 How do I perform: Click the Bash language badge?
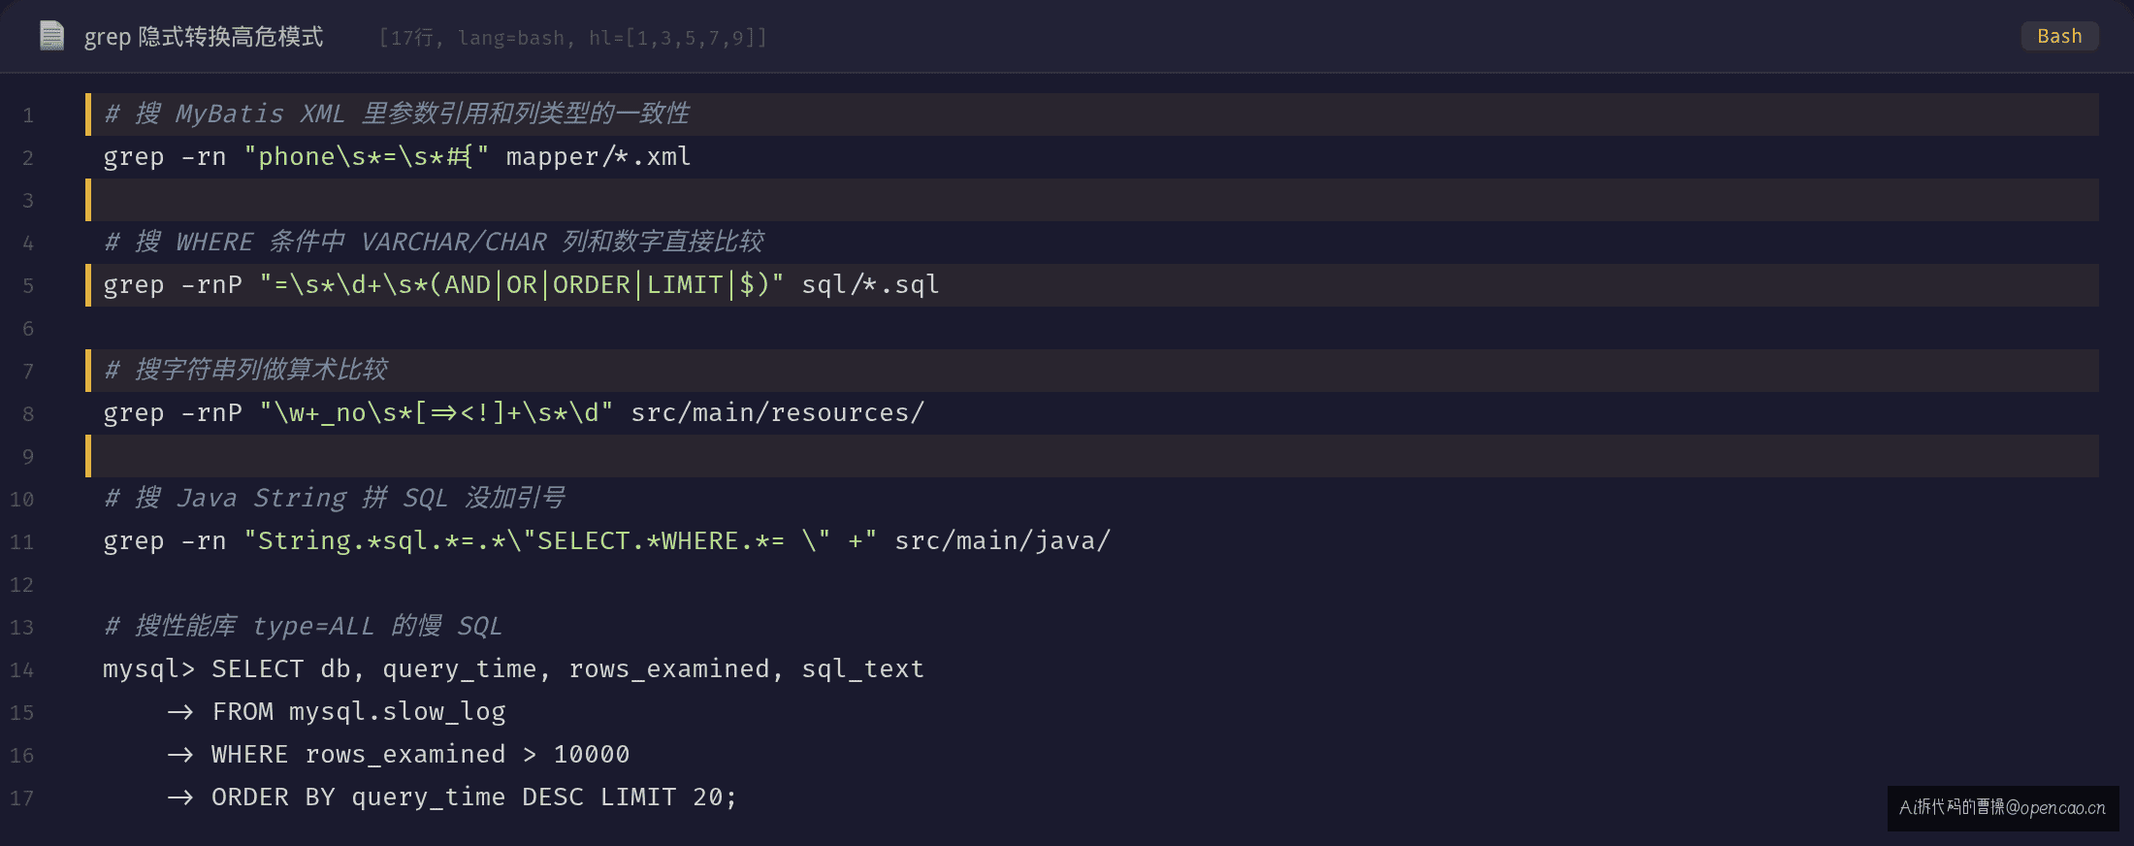(2059, 36)
